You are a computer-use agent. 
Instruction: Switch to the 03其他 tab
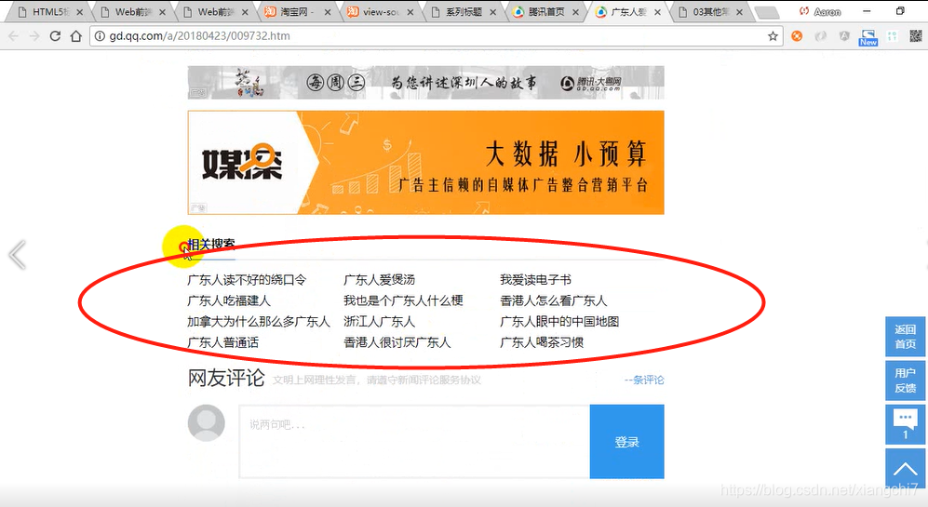pyautogui.click(x=709, y=12)
